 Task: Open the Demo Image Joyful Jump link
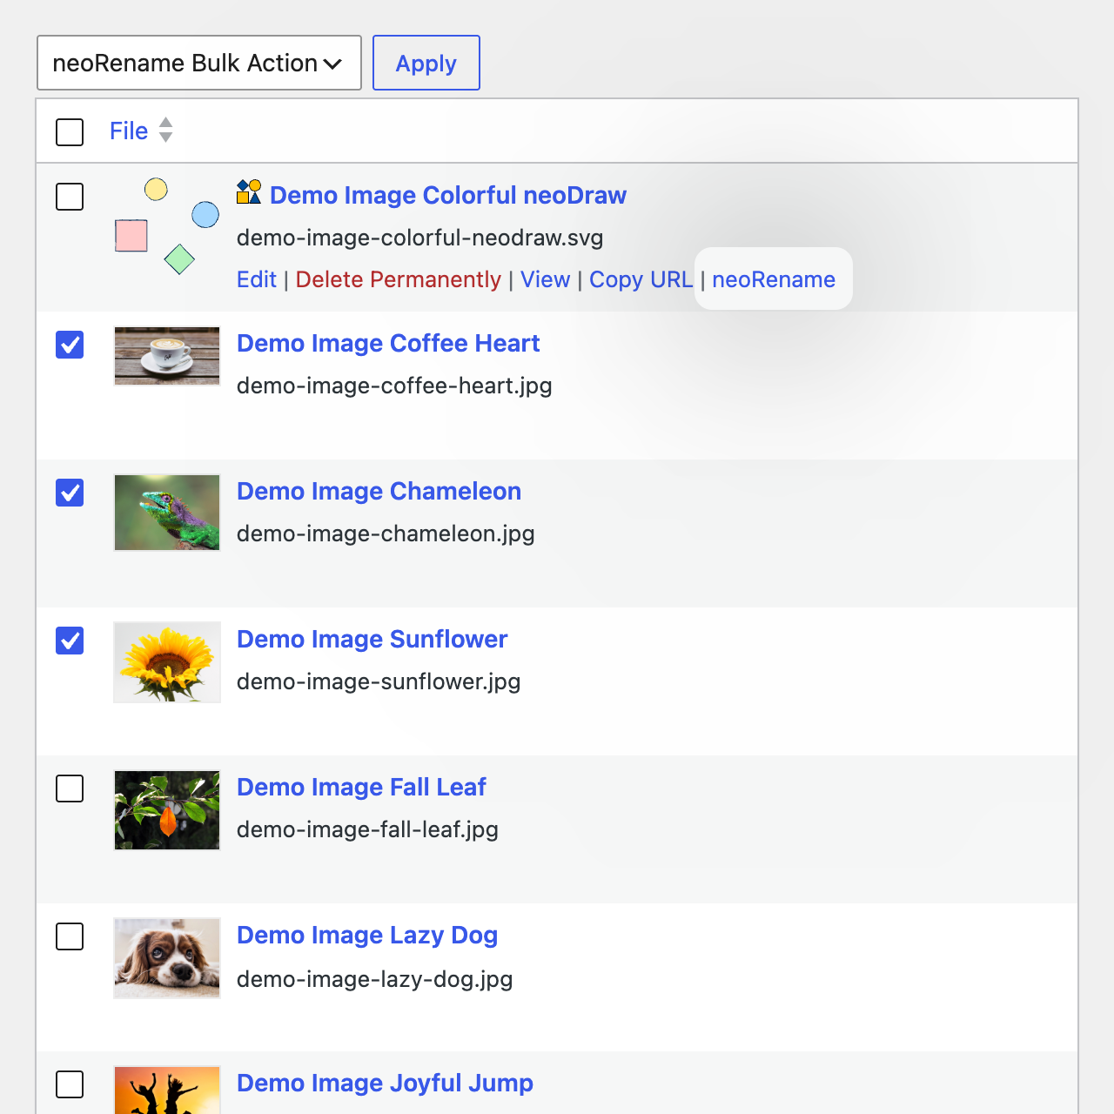point(385,1083)
